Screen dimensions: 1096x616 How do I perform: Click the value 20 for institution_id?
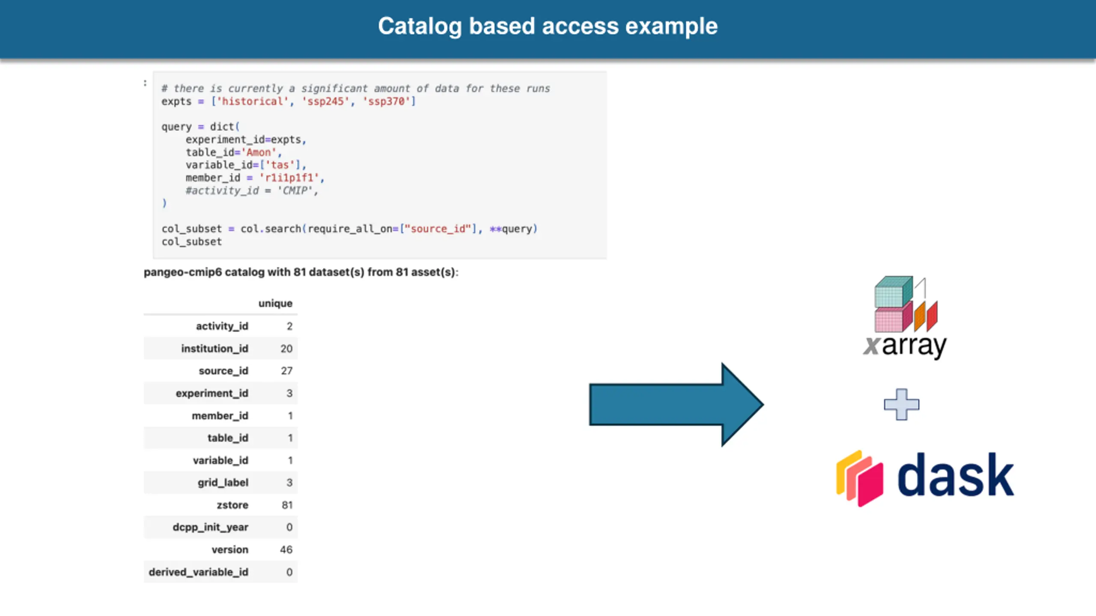pos(286,348)
